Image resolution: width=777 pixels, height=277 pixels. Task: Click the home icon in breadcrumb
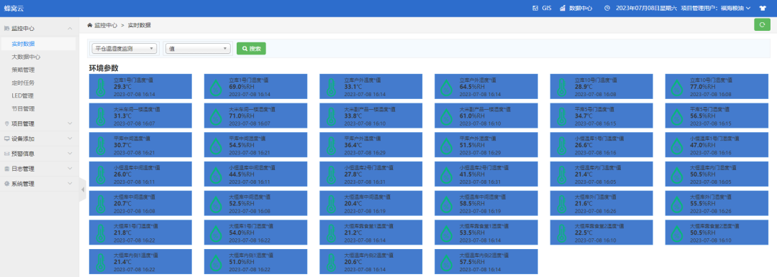(x=90, y=24)
